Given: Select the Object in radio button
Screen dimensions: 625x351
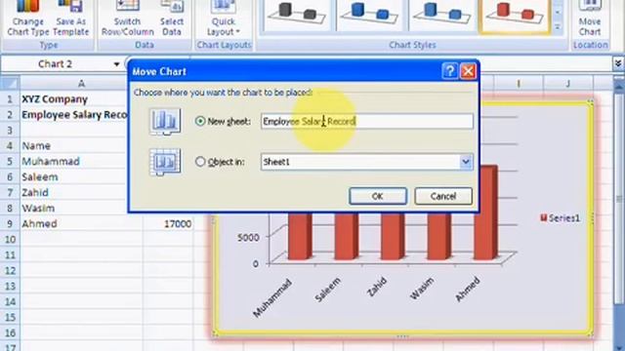Looking at the screenshot, I should [x=200, y=162].
